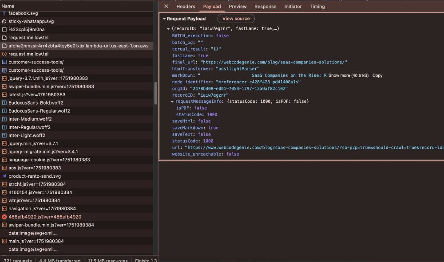
Task: Collapse the Request Payload section
Action: click(164, 19)
